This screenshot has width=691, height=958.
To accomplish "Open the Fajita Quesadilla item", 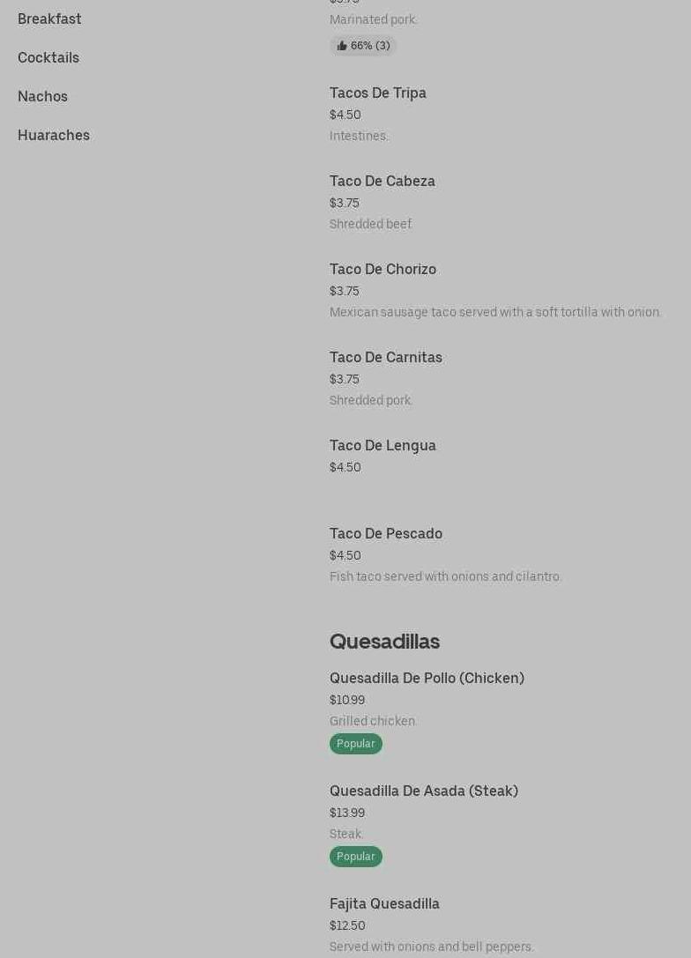I will pyautogui.click(x=384, y=903).
